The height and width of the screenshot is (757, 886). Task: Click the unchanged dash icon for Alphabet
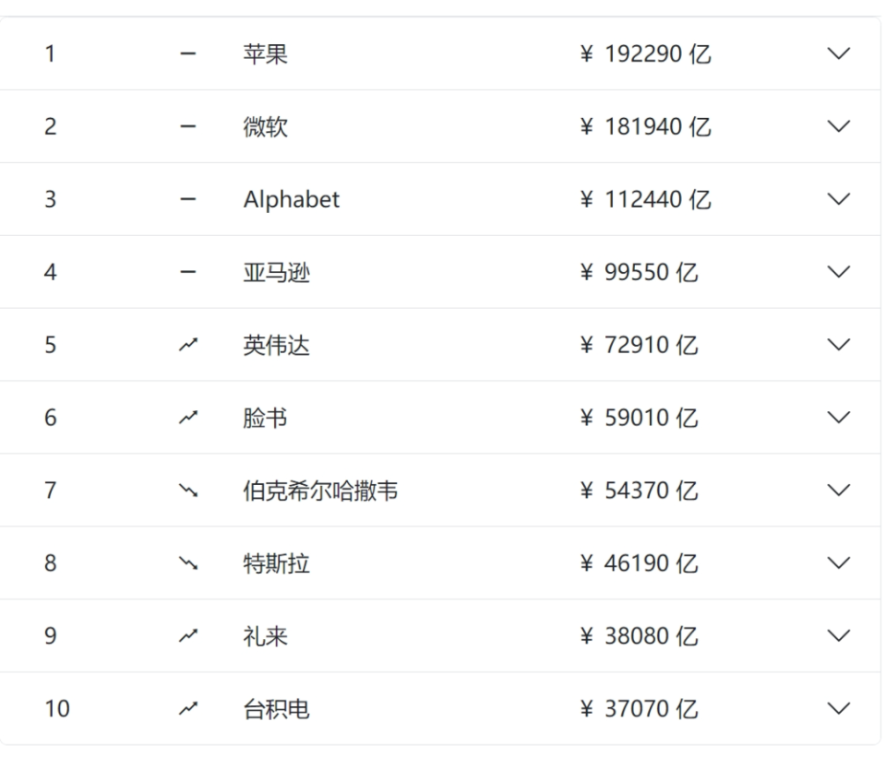[x=188, y=199]
